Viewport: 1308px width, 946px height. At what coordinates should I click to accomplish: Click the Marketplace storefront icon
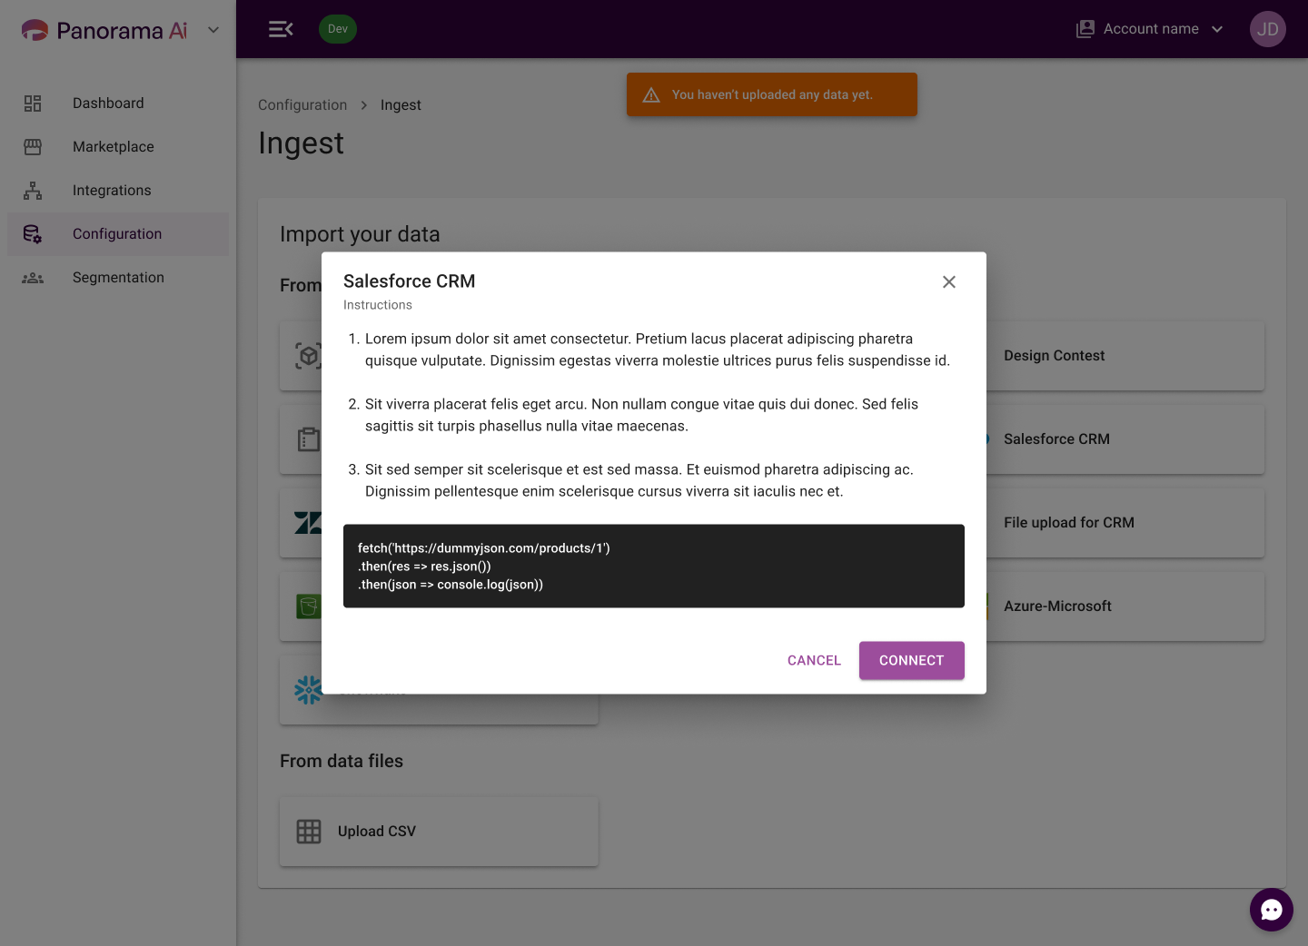click(33, 147)
